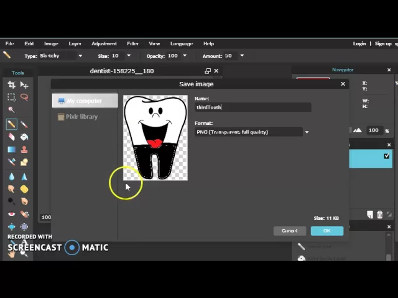Open the Opacity dropdown arrow
The width and height of the screenshot is (398, 298).
pos(185,55)
